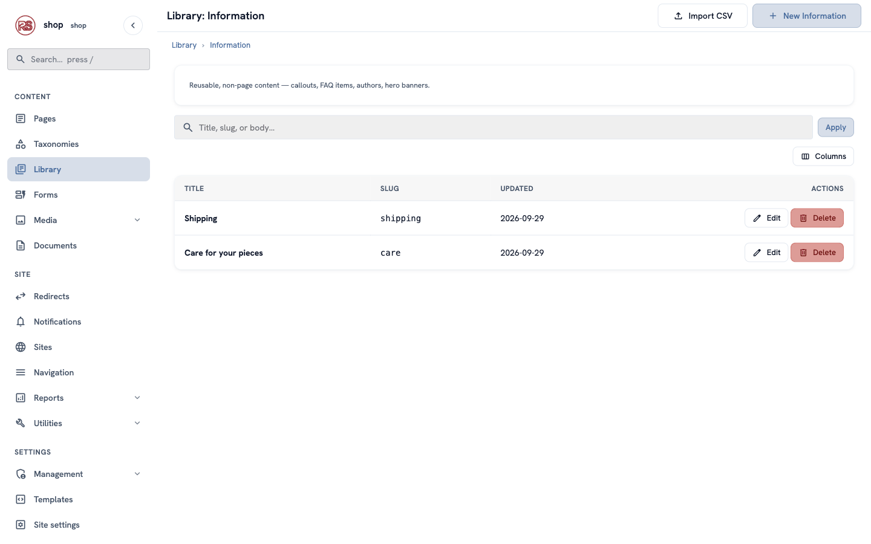
Task: Click the Reports chart icon
Action: click(21, 398)
